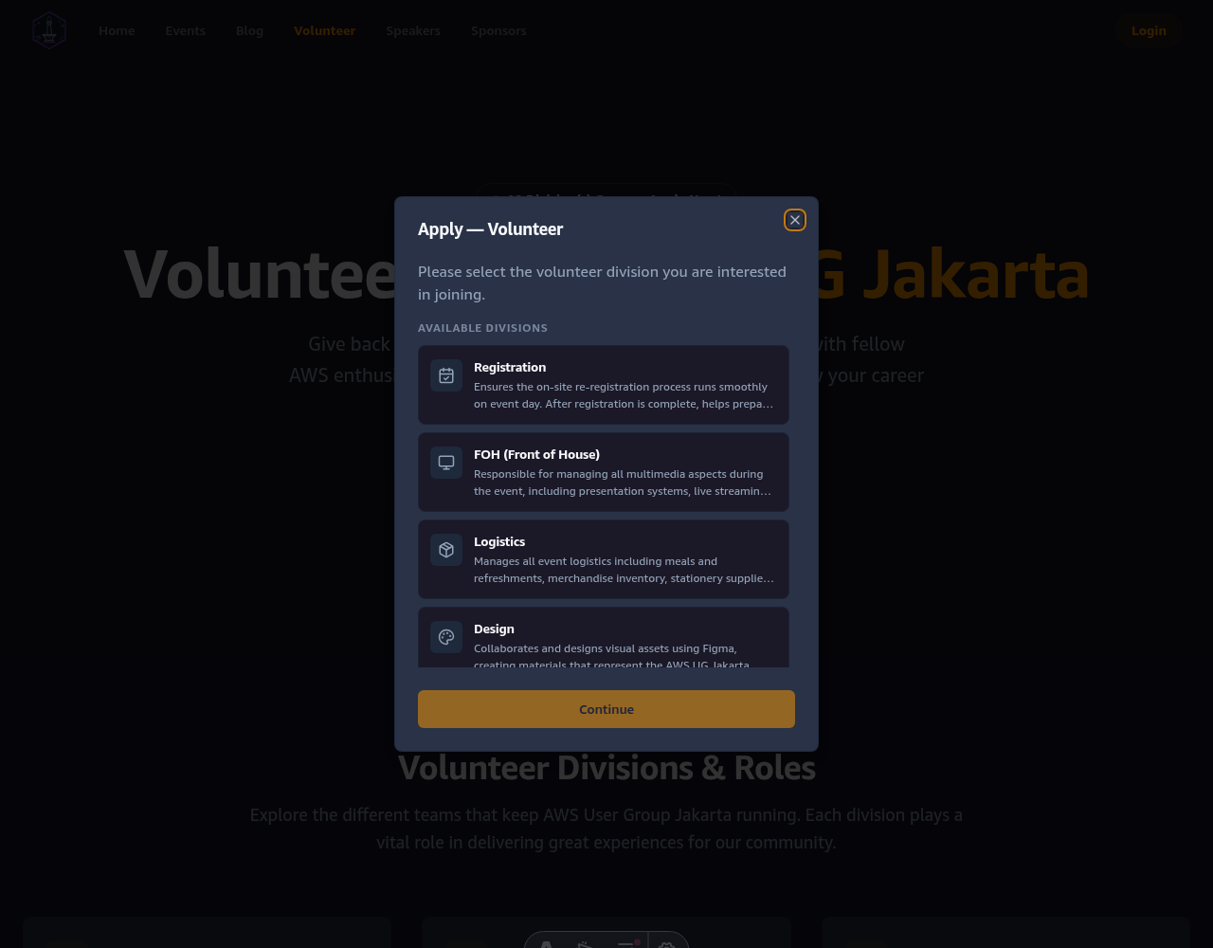Screen dimensions: 1213x948
Task: Go to the Events page
Action: 185,30
